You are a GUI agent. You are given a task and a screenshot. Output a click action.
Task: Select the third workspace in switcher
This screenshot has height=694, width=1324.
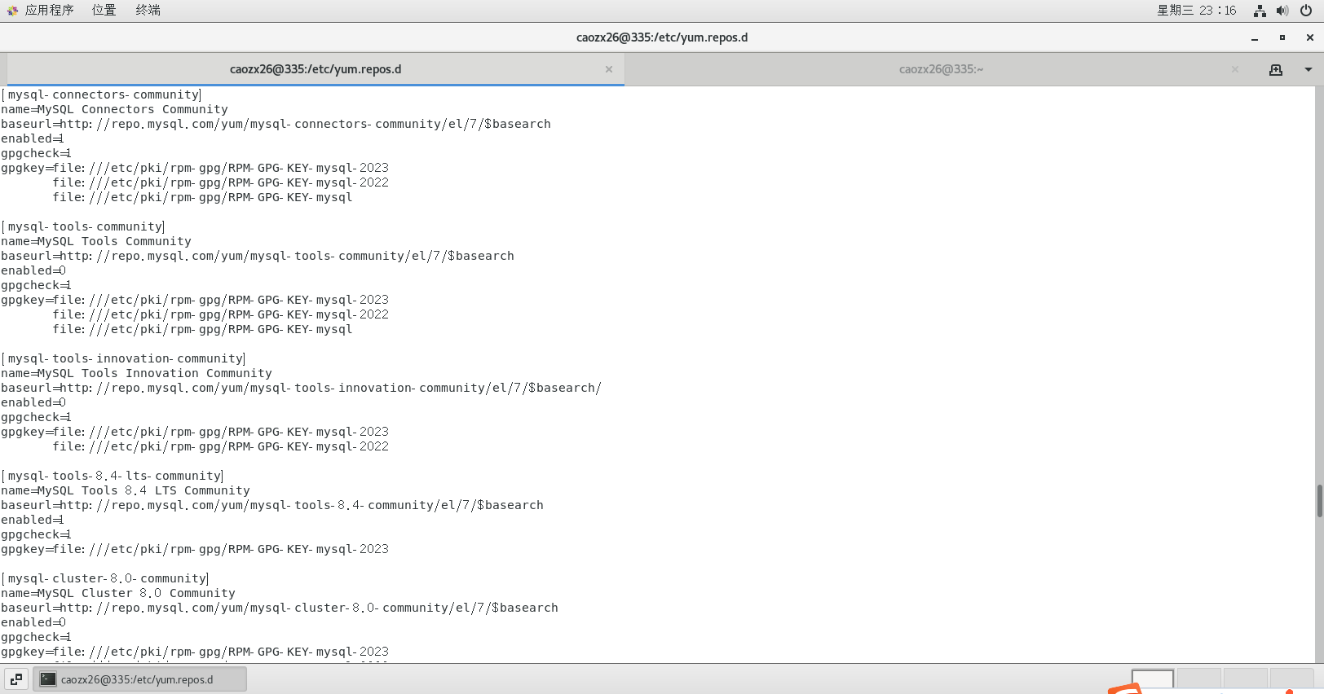1246,679
